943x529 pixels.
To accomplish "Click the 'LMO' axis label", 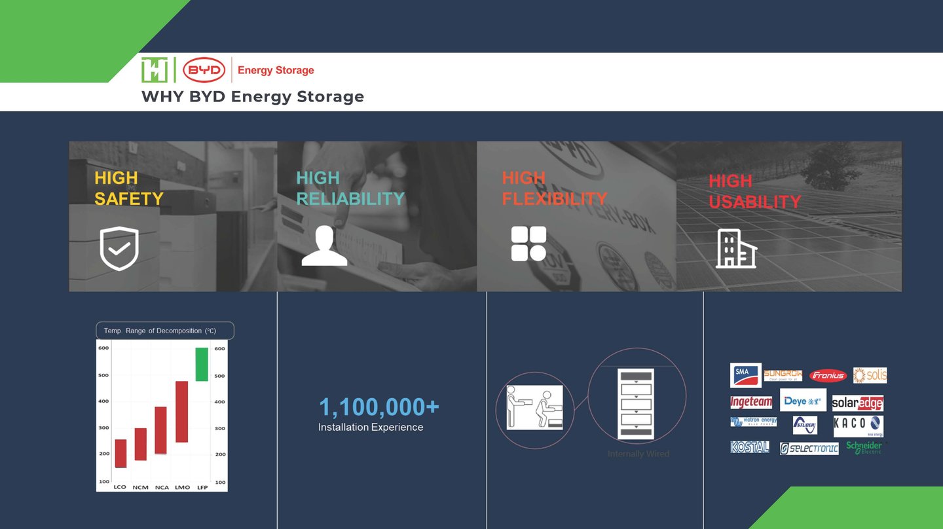I will pos(182,487).
